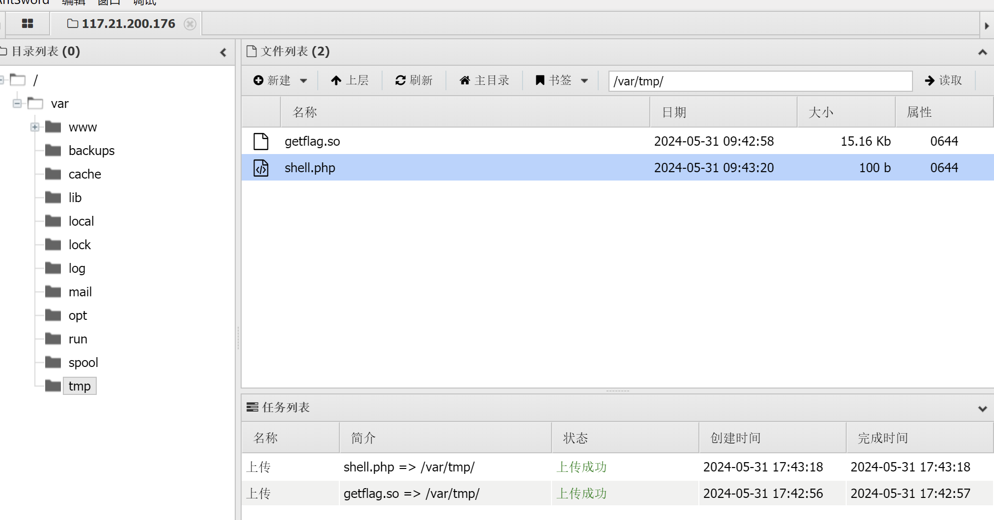
Task: Collapse the var folder tree node
Action: coord(17,104)
